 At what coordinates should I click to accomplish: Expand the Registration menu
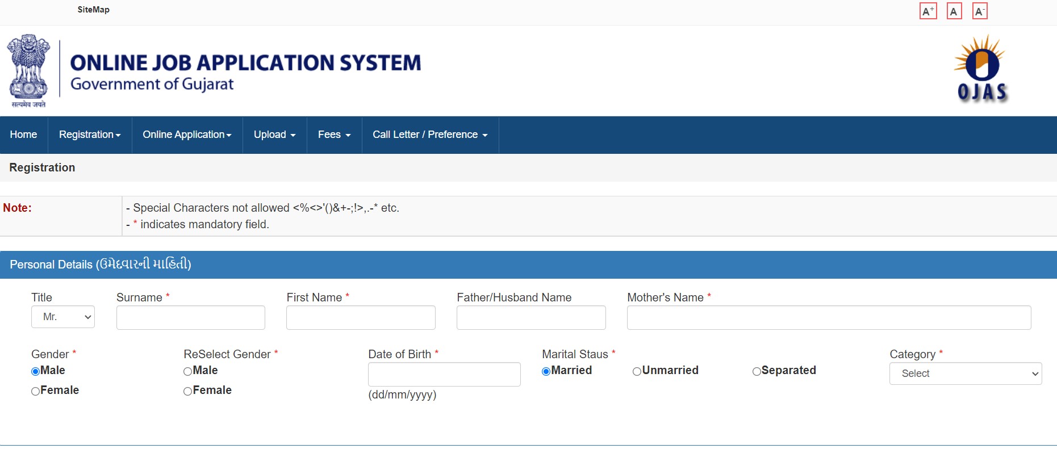point(90,135)
